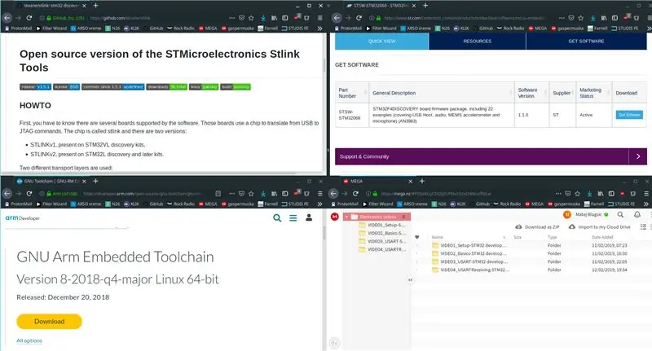Open the All options link
Screen dimensions: 652x351
point(29,340)
